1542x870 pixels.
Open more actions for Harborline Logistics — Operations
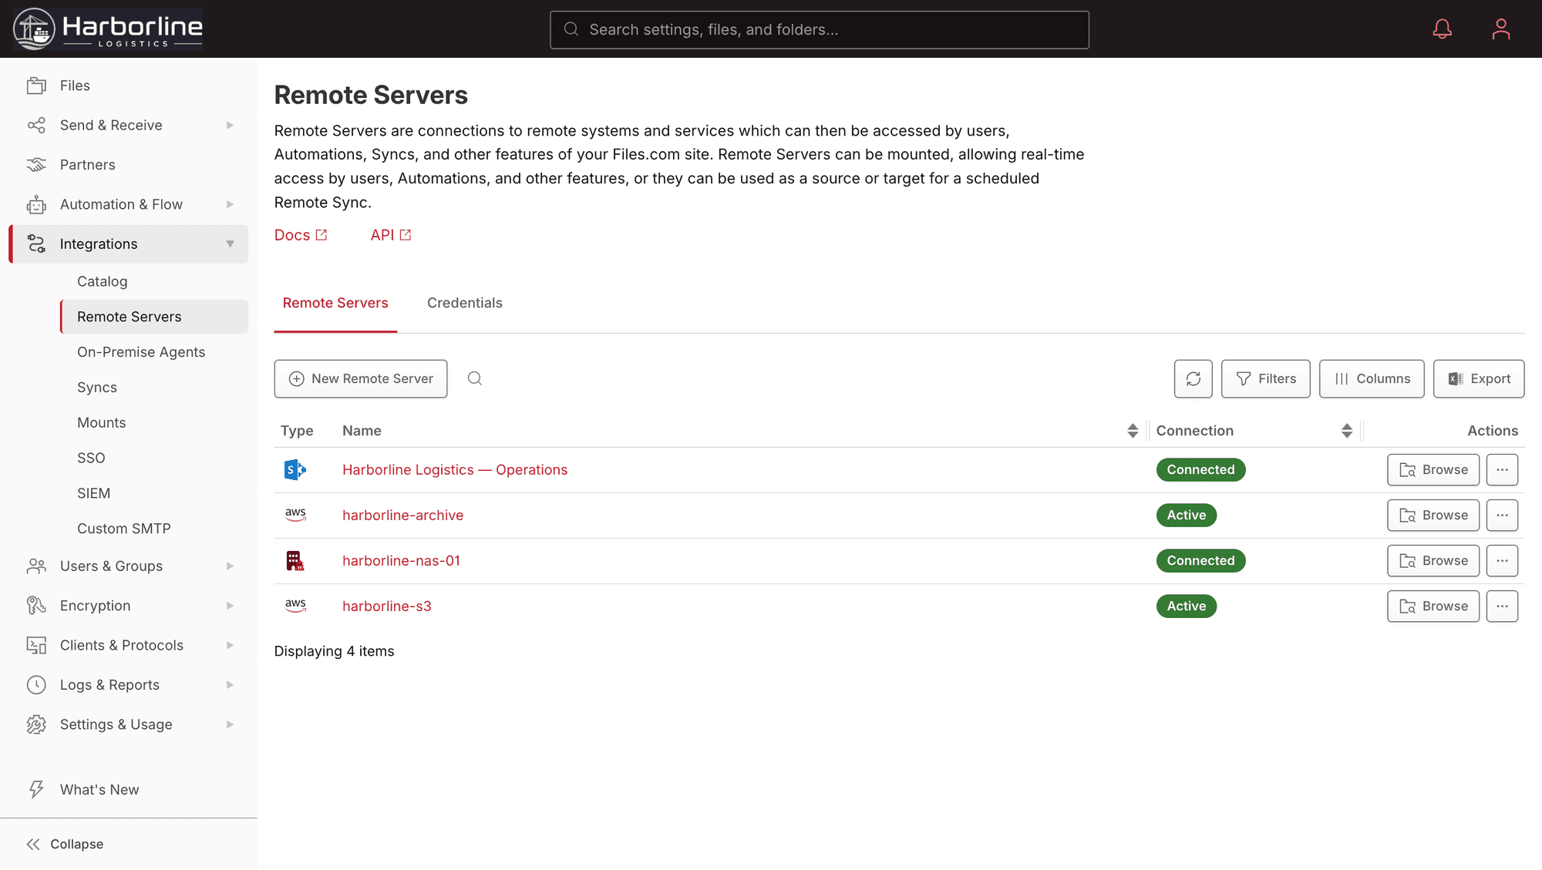[x=1502, y=469]
